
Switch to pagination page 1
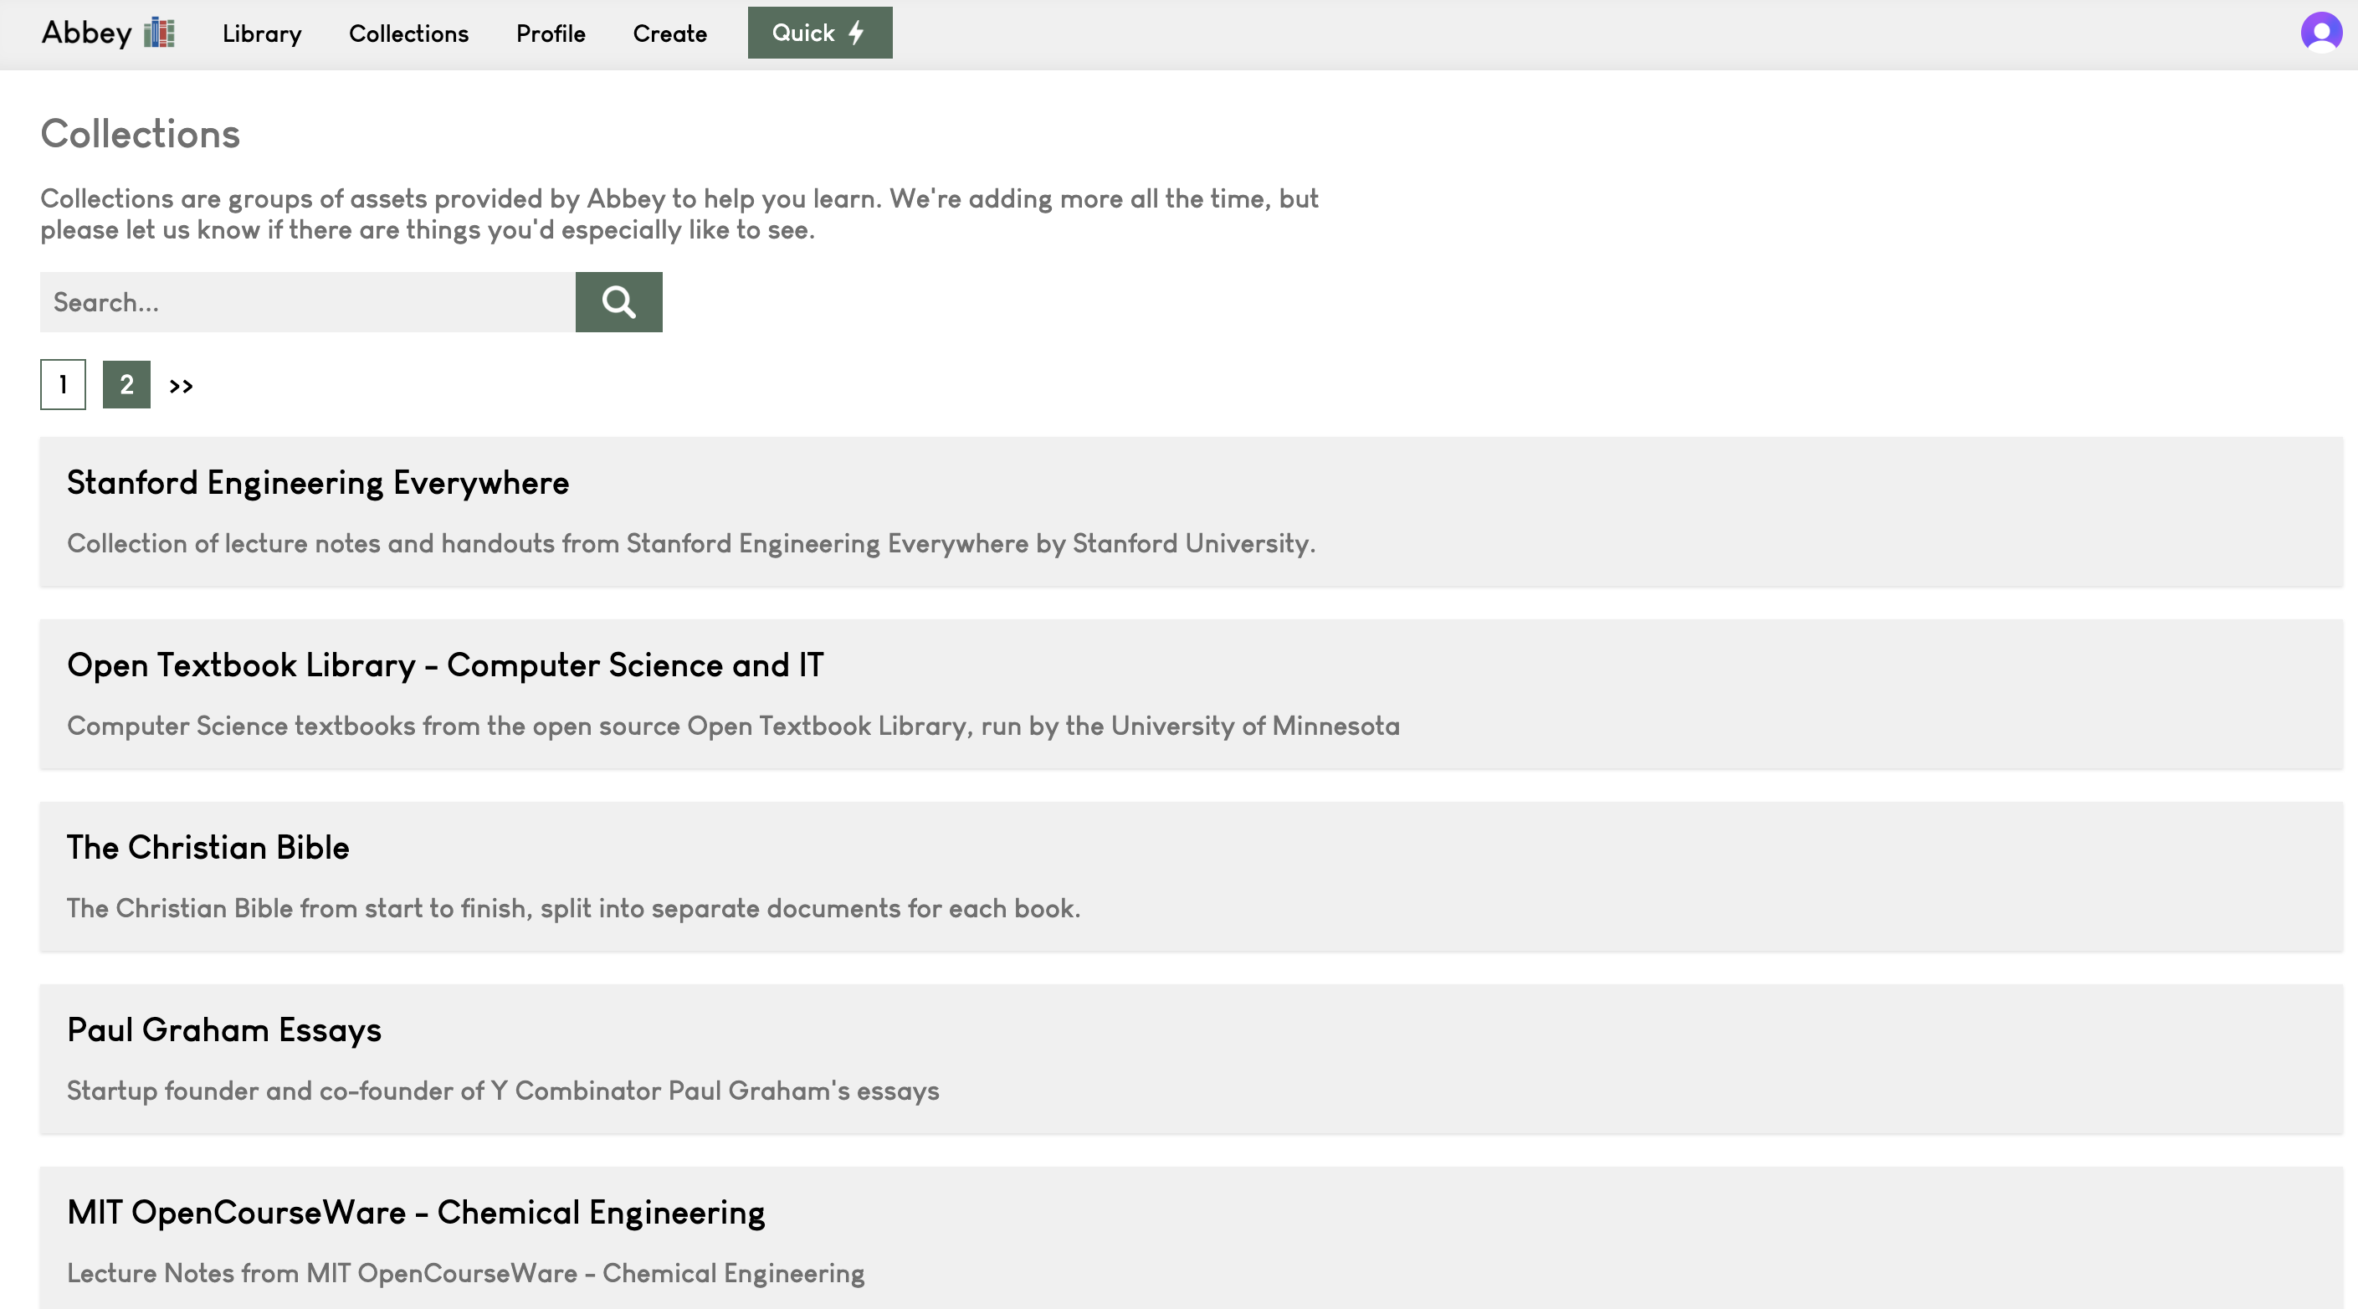coord(63,384)
